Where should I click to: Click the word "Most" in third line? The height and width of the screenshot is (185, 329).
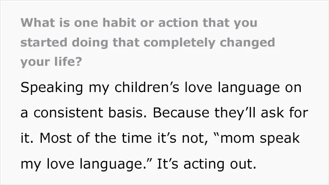(x=55, y=138)
